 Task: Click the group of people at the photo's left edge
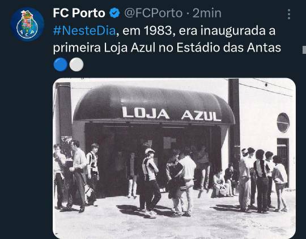pyautogui.click(x=76, y=176)
